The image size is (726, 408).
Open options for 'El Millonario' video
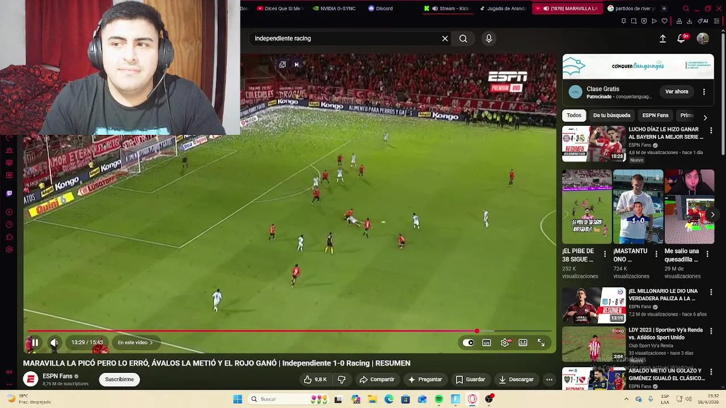(711, 292)
